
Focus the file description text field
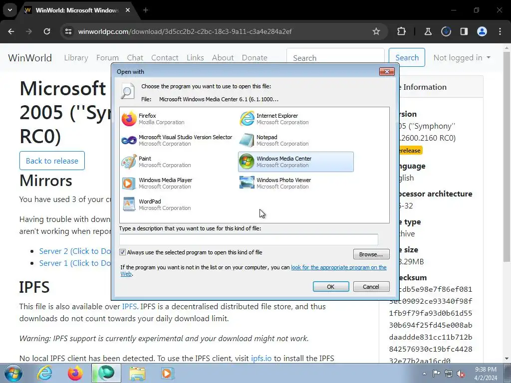249,239
